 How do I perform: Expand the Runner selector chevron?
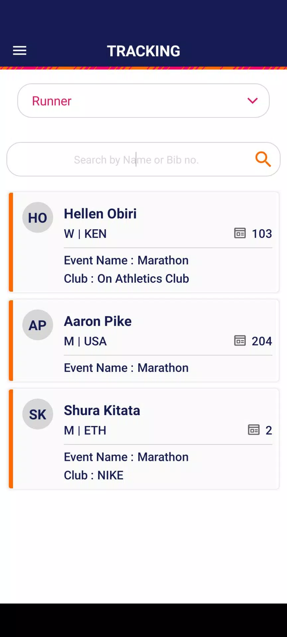click(x=252, y=101)
